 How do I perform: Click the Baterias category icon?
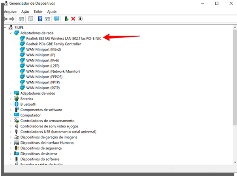coord(16,99)
